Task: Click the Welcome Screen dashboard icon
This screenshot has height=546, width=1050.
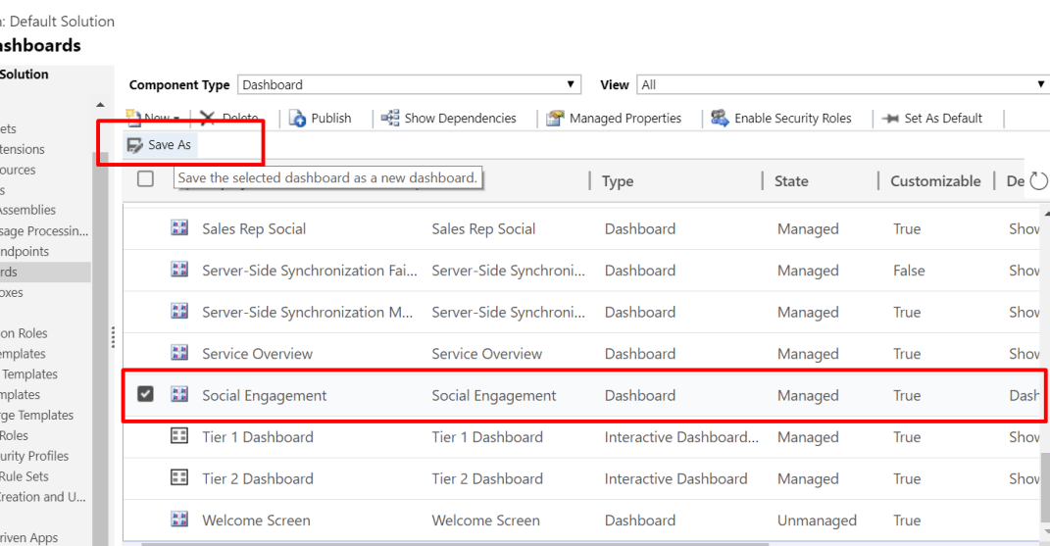Action: 179,521
